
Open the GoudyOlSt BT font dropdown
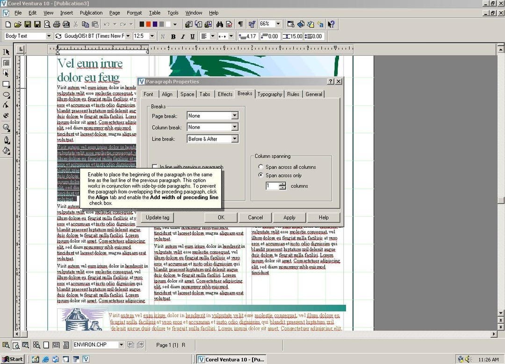coord(128,36)
